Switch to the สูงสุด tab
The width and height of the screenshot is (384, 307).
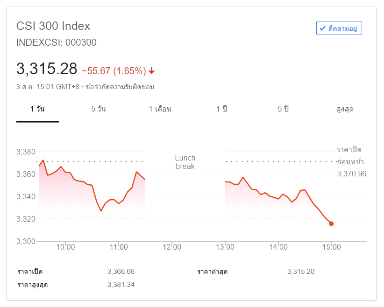[x=345, y=109]
